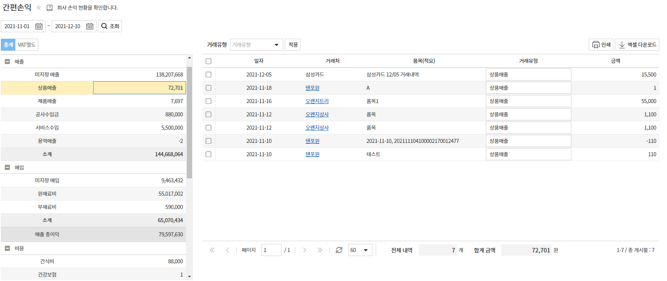This screenshot has width=667, height=281.
Task: Switch to the VAT별도 tab
Action: (27, 45)
